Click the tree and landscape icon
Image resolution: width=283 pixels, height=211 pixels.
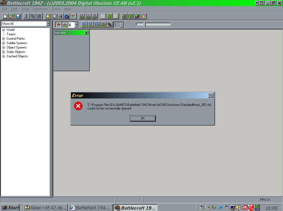coord(137,16)
